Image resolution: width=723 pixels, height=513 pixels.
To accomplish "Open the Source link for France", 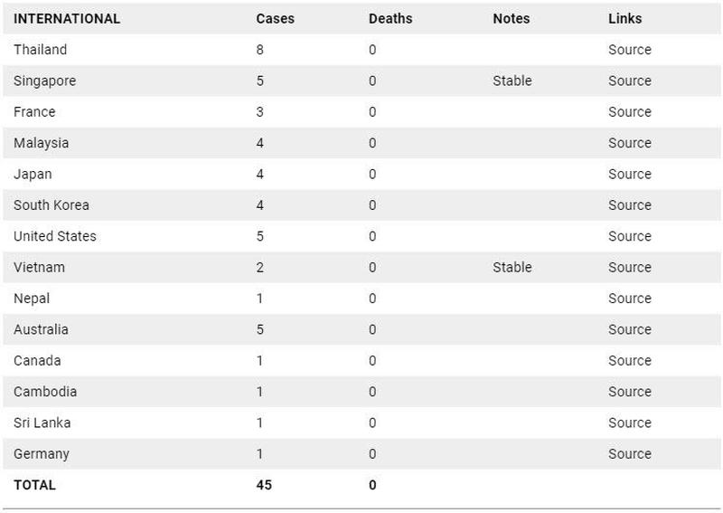I will [629, 112].
